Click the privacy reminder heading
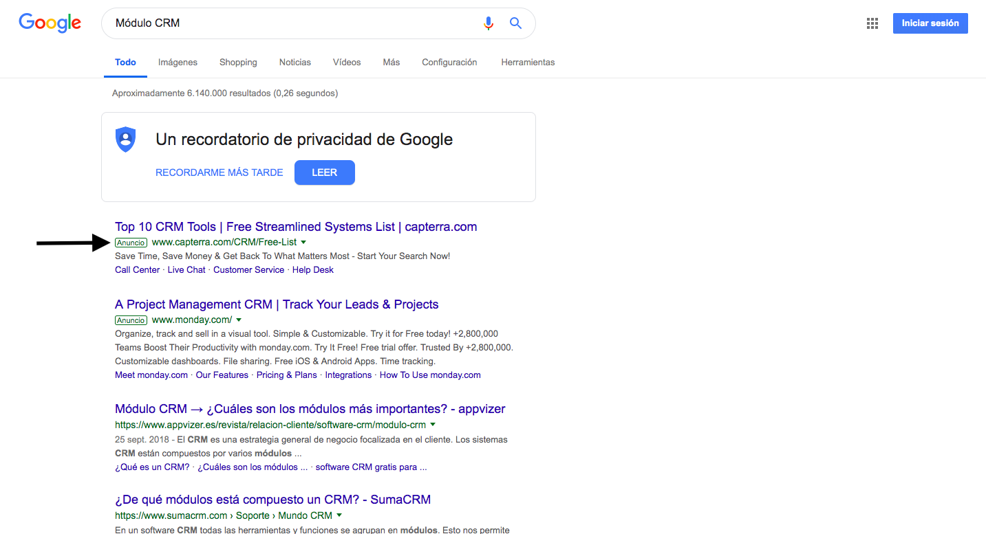This screenshot has height=534, width=986. click(x=304, y=140)
